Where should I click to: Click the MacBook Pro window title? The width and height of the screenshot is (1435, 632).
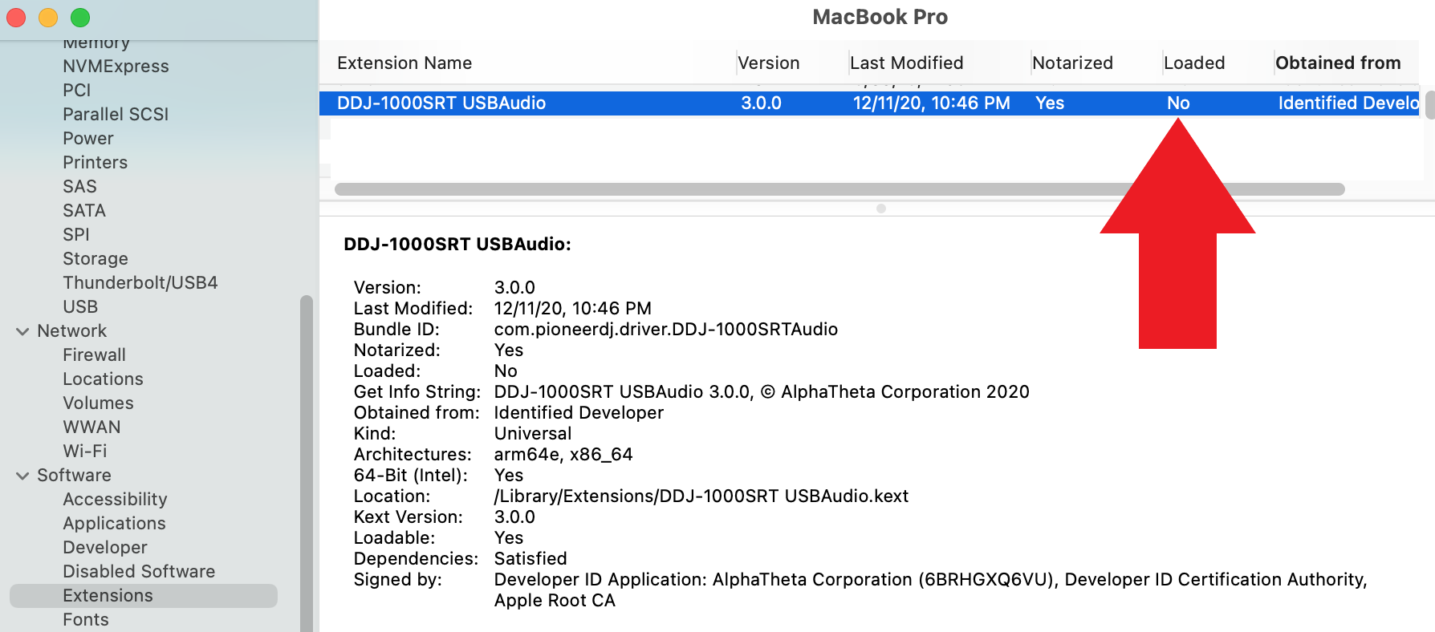[x=880, y=17]
